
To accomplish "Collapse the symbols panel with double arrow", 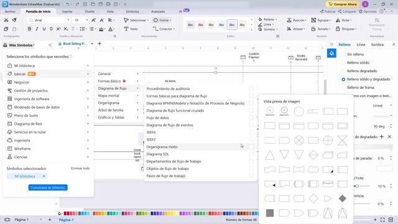I will [50, 45].
